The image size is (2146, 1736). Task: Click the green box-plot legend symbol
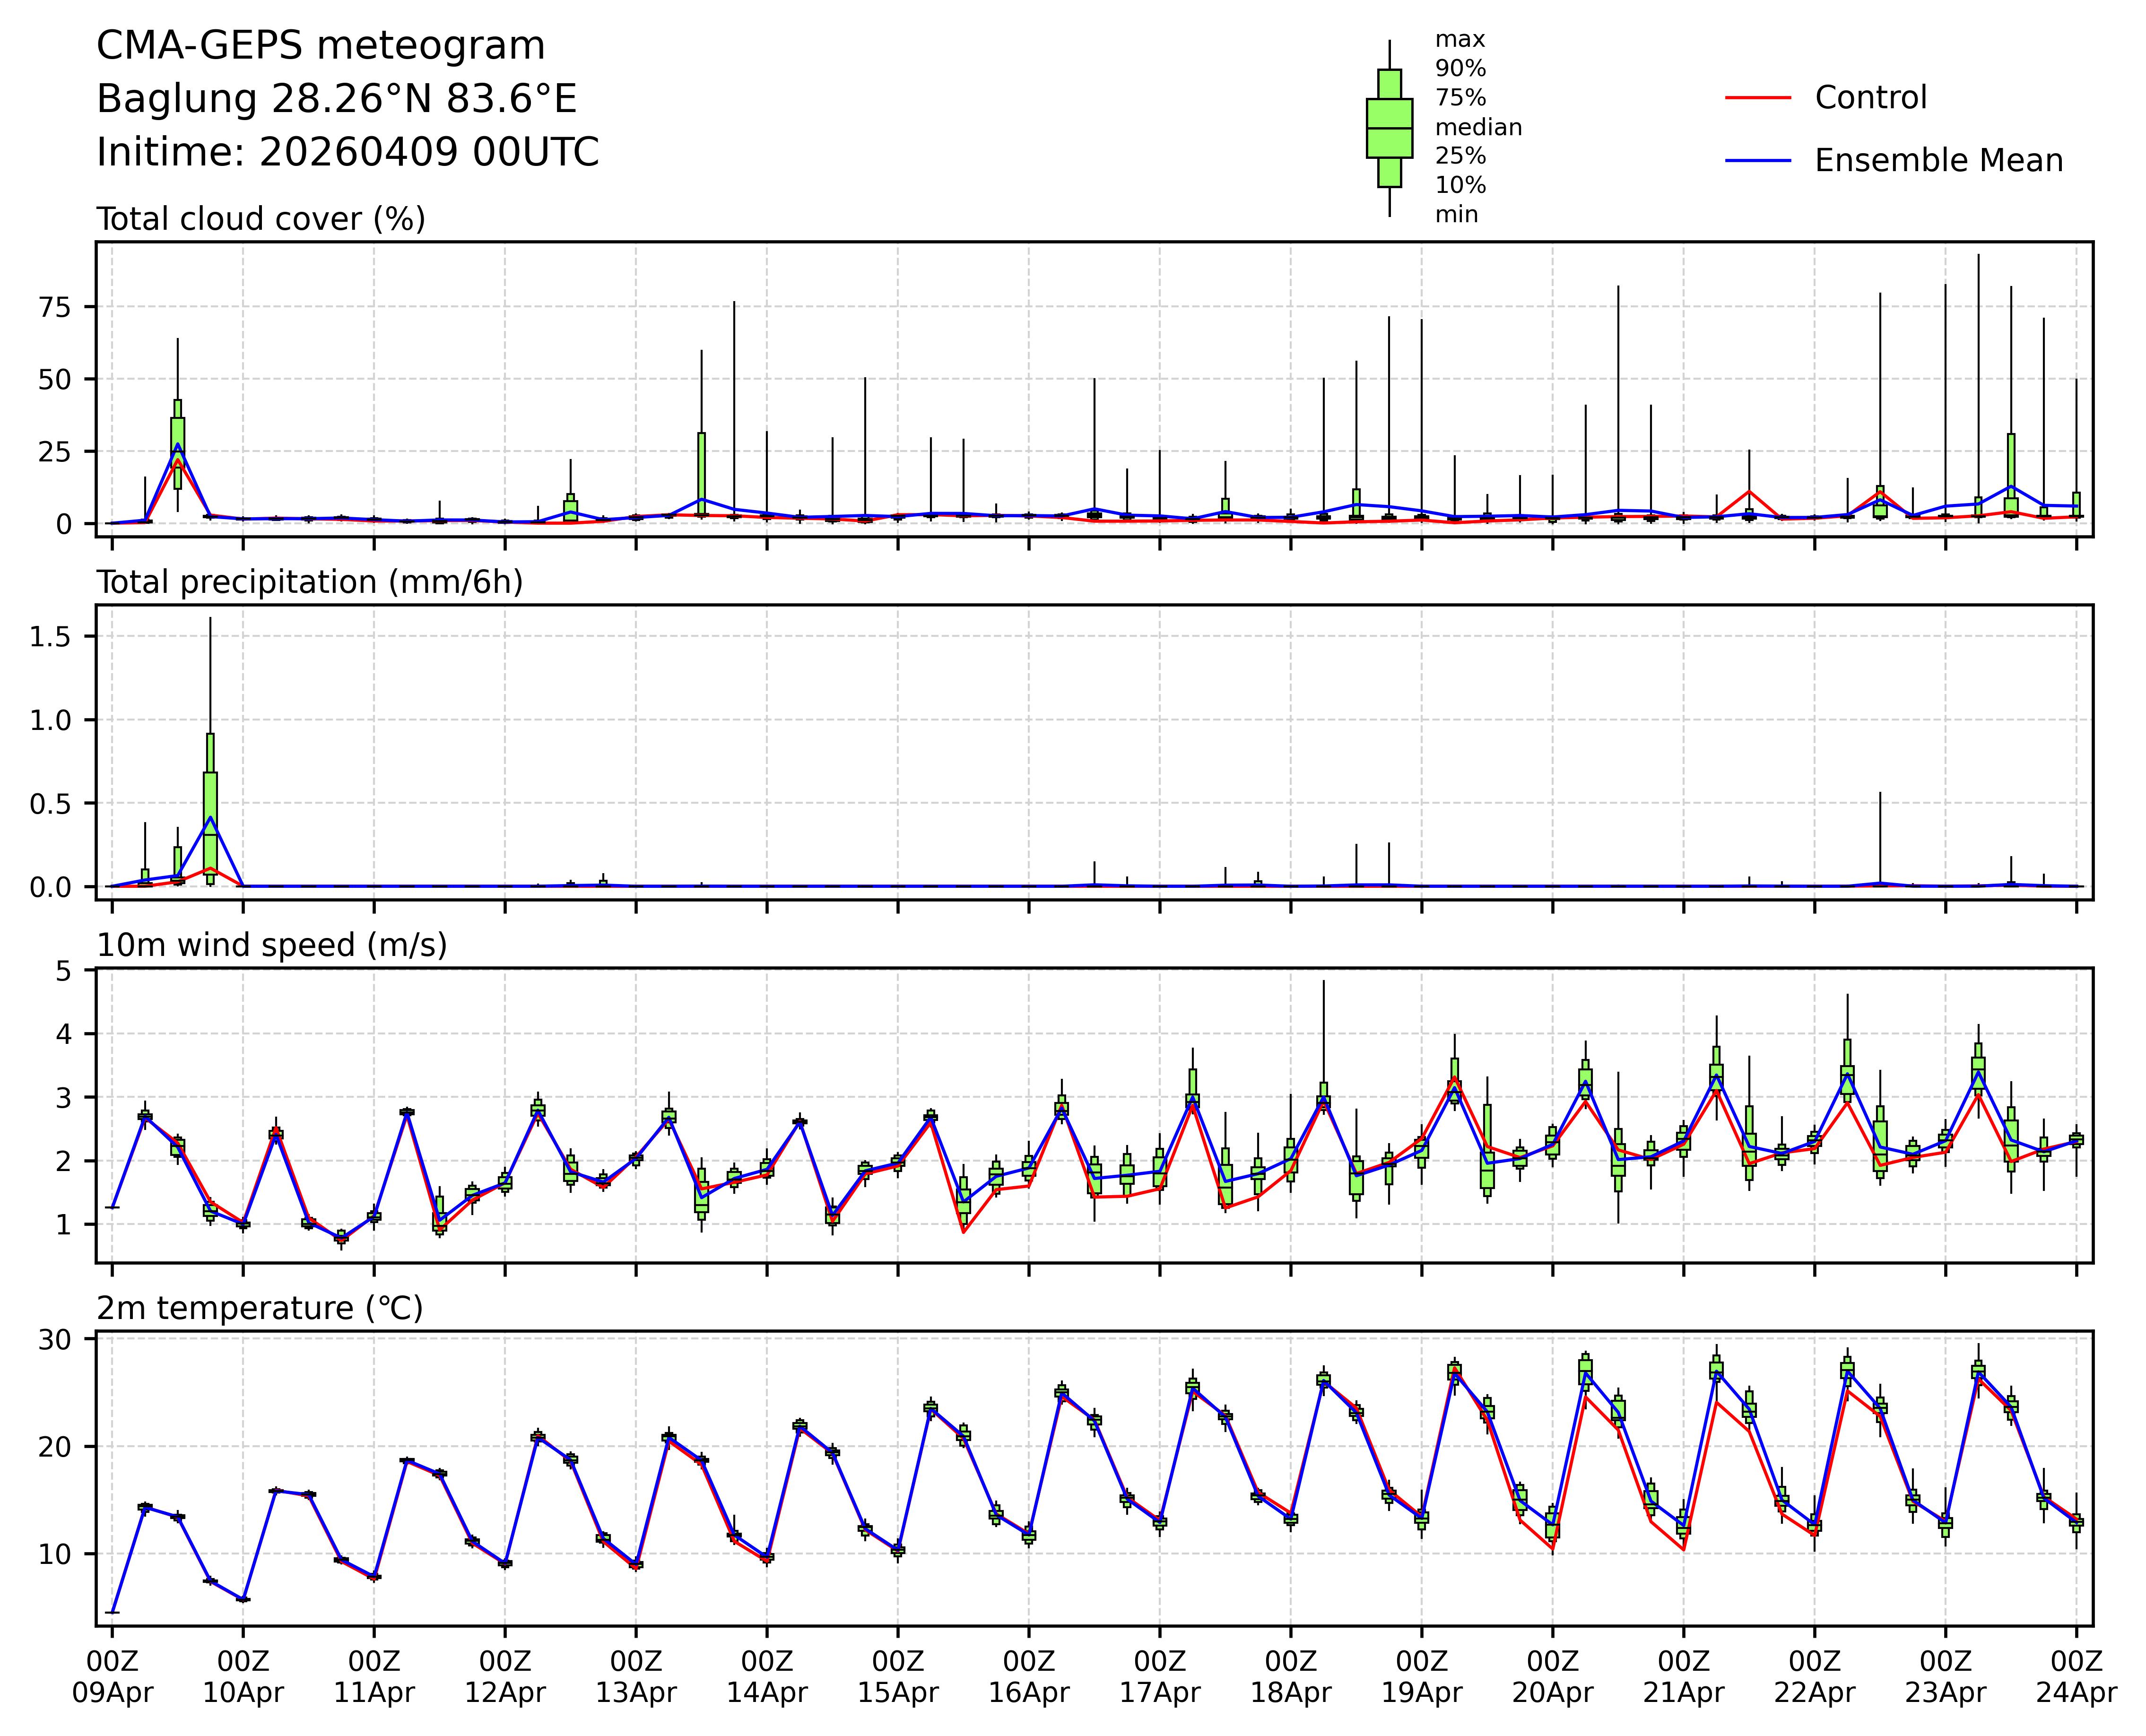1389,128
